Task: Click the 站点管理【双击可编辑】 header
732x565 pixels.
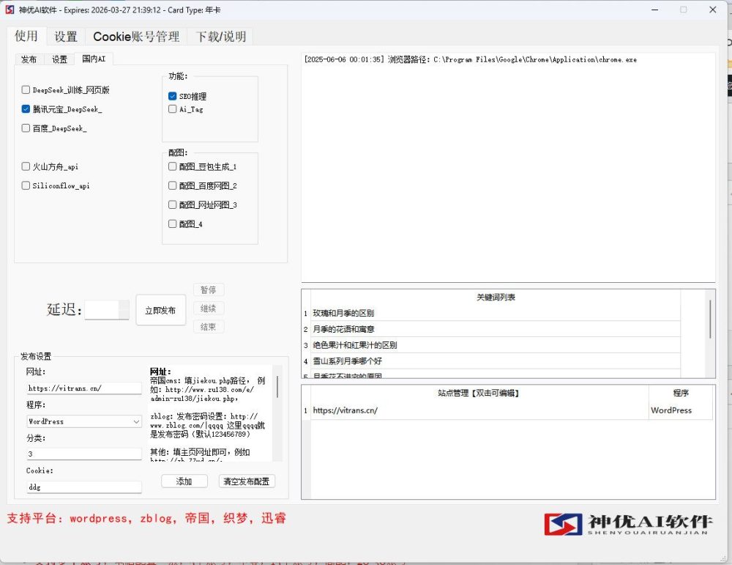Action: tap(479, 393)
